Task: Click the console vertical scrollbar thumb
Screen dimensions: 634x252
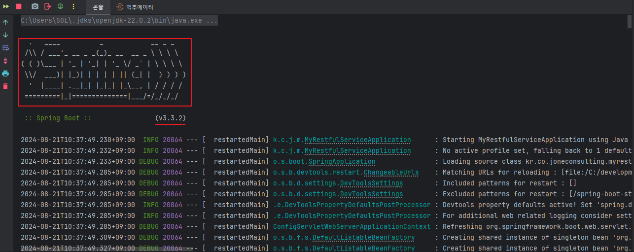Action: click(x=630, y=22)
